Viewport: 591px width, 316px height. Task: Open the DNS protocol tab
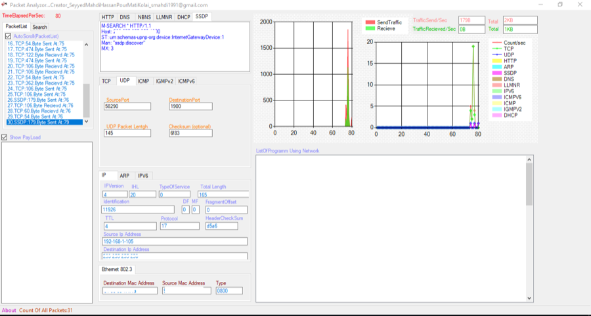click(x=125, y=17)
